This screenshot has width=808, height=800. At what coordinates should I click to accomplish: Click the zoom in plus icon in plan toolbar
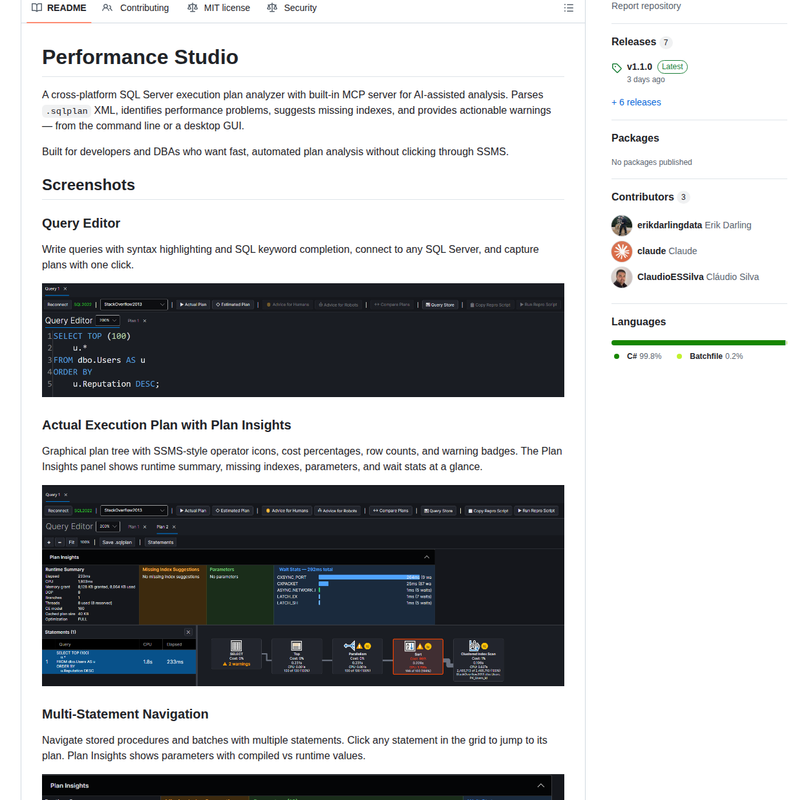click(48, 542)
